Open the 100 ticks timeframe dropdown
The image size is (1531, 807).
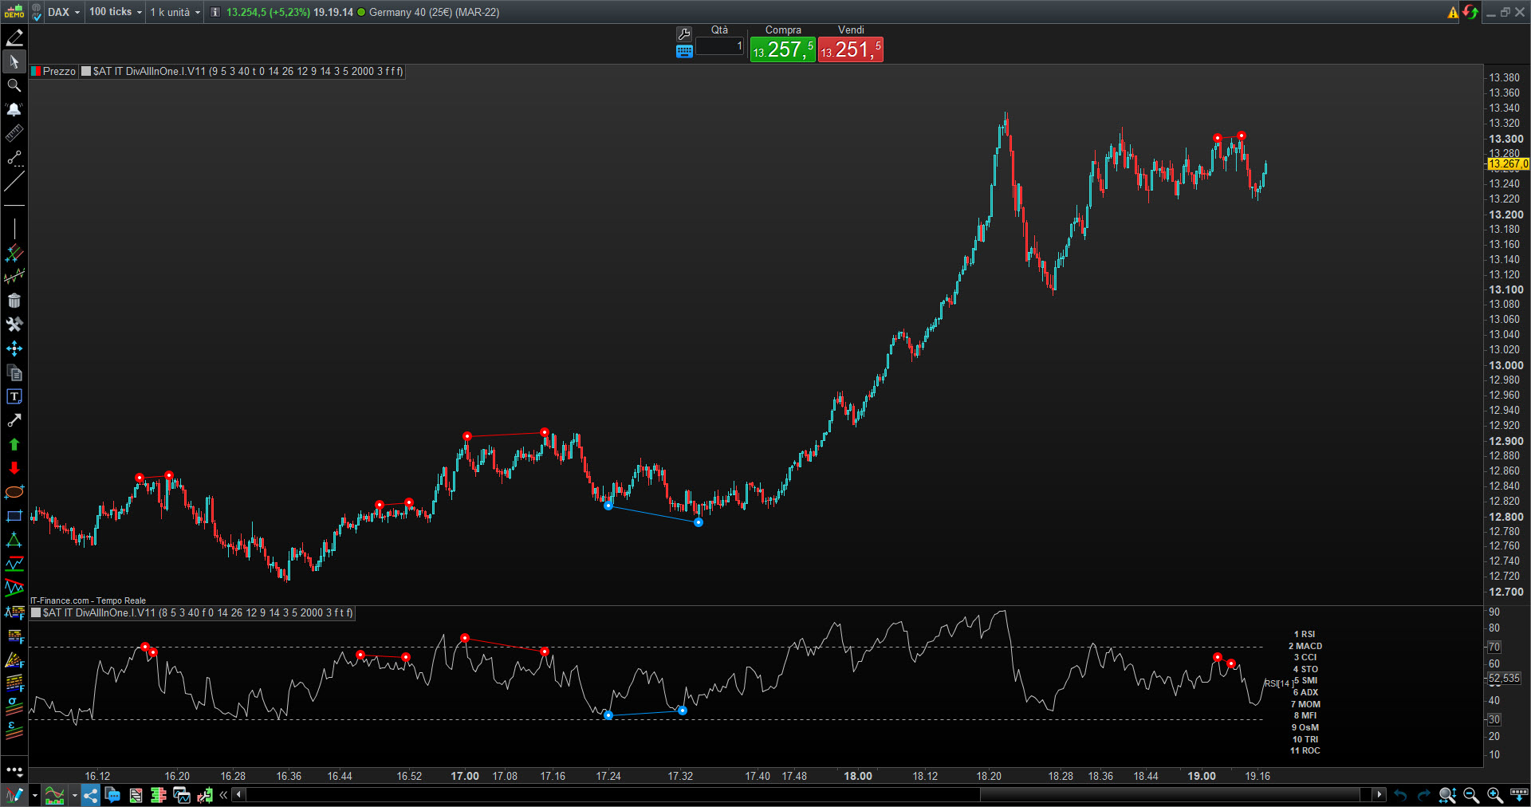[116, 12]
